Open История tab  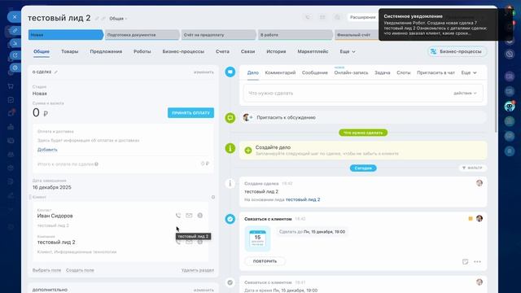(276, 51)
